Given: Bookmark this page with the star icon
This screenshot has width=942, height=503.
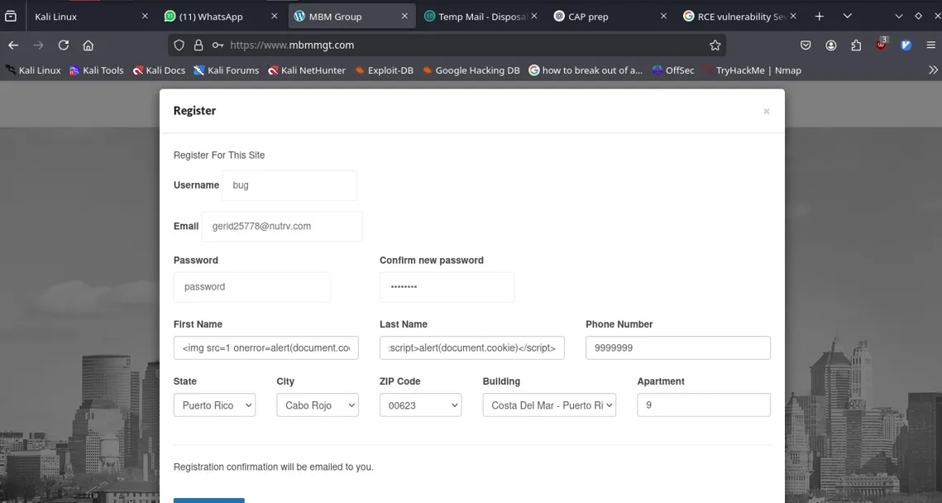Looking at the screenshot, I should click(x=715, y=46).
